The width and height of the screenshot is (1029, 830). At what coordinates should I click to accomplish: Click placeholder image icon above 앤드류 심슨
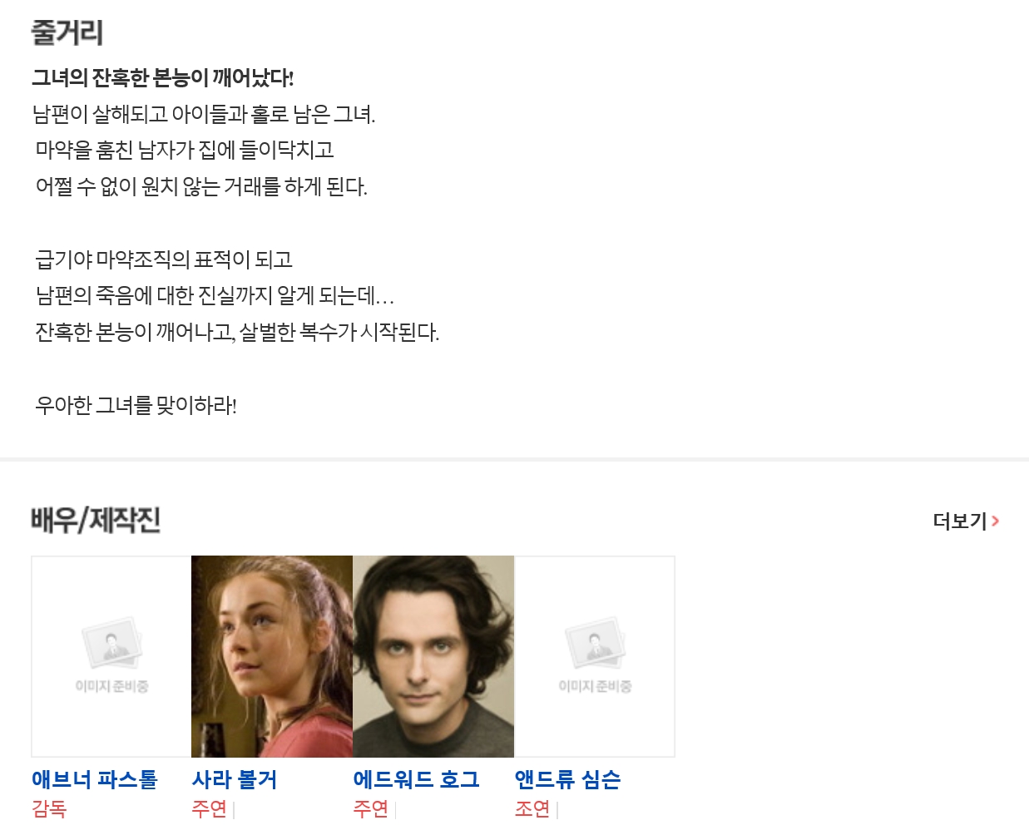coord(595,643)
